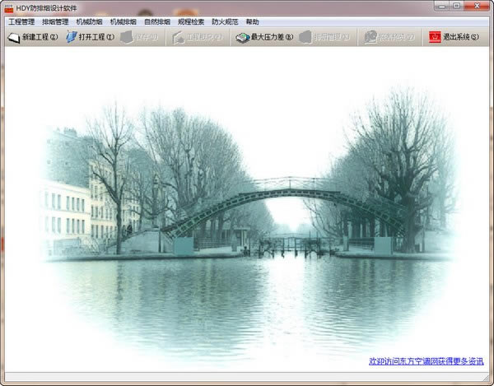The height and width of the screenshot is (386, 494).
Task: Minimize the HDY防排烟设计软件 window
Action: click(436, 6)
